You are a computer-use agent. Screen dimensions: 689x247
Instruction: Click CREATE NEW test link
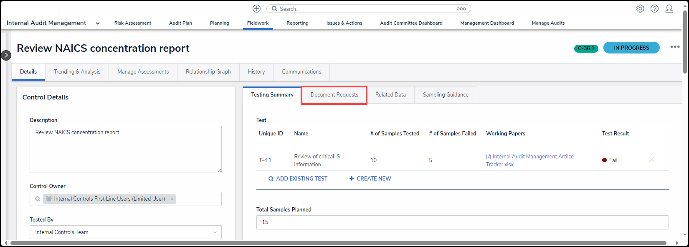[370, 178]
